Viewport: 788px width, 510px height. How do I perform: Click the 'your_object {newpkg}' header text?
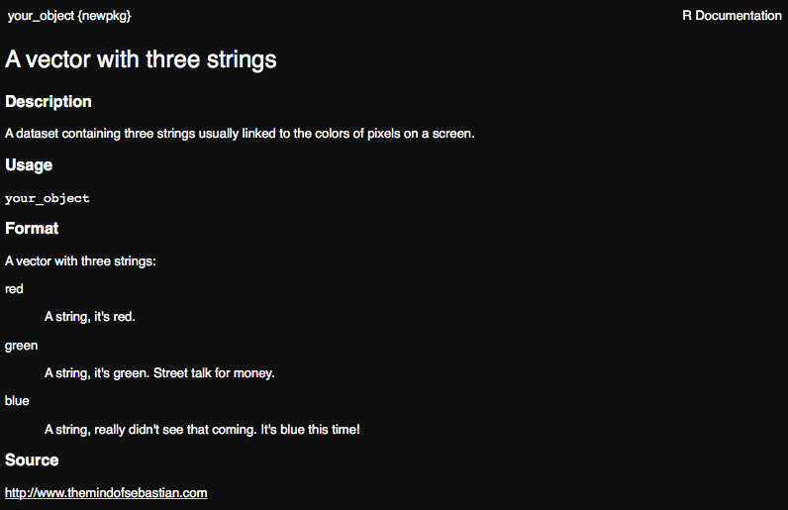69,16
